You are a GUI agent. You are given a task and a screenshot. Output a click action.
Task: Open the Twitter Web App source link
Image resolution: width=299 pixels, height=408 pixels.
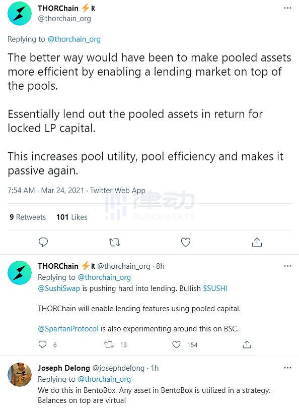118,191
